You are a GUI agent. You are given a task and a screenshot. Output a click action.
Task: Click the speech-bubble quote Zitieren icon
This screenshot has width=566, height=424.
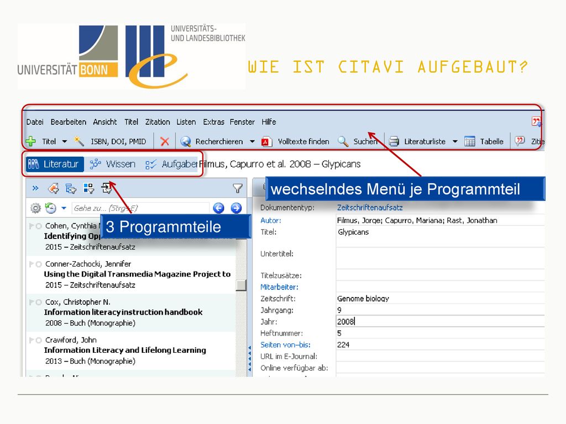520,141
